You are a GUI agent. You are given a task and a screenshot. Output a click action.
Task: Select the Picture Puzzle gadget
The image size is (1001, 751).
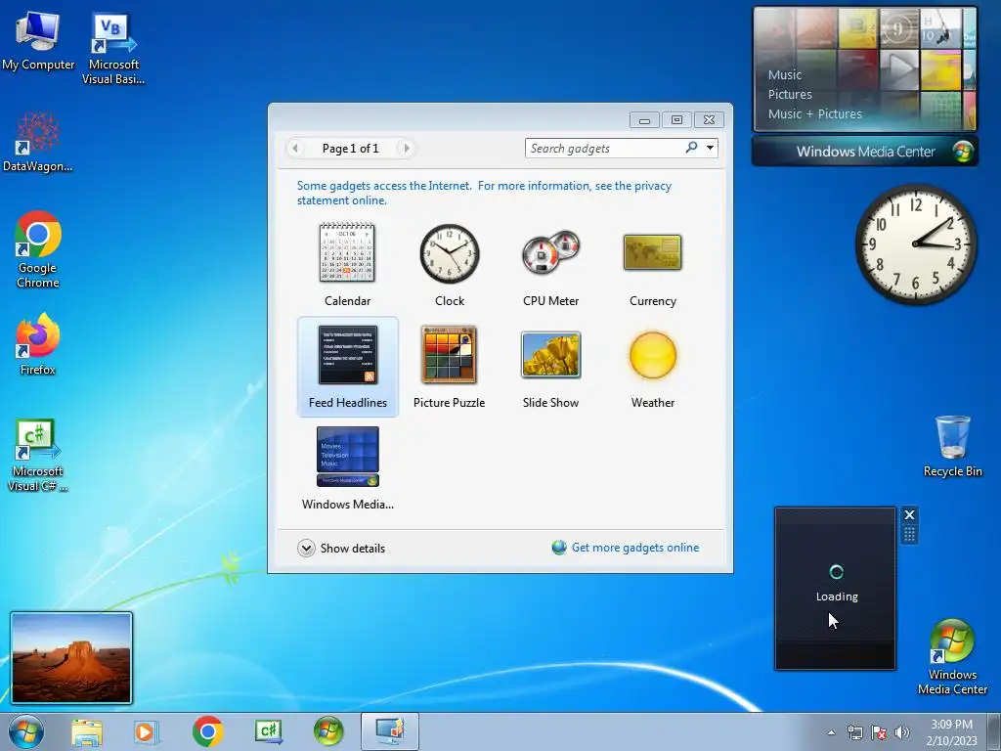point(450,367)
